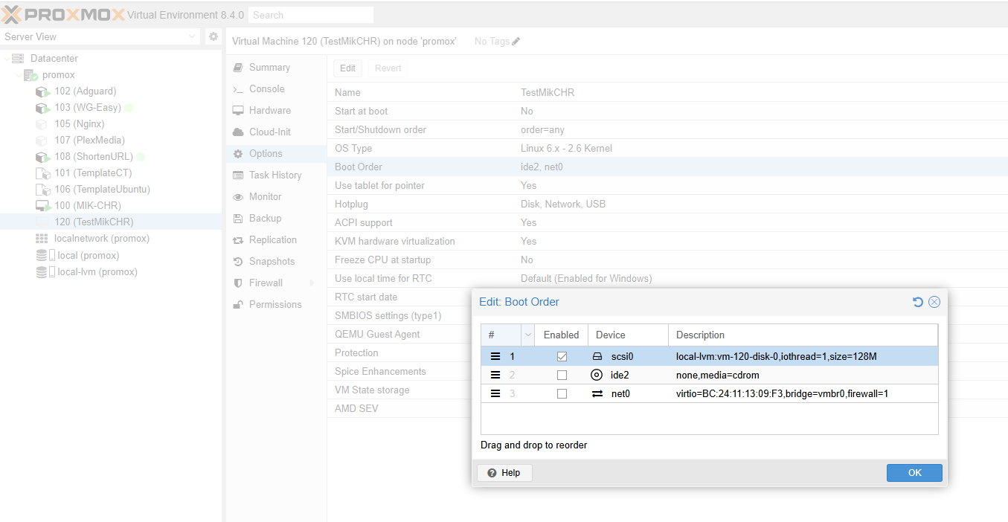
Task: Open the Summary tab
Action: 276,68
